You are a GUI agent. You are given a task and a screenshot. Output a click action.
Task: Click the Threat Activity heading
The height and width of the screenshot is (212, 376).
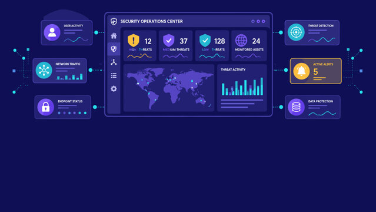point(233,69)
